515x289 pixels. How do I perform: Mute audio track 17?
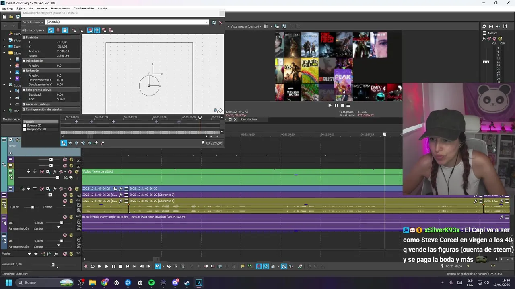tap(65, 235)
